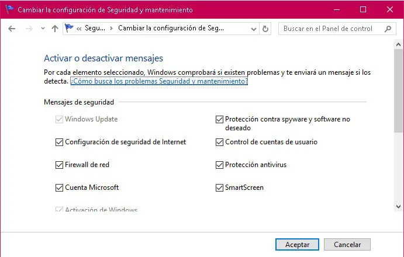This screenshot has width=404, height=257.
Task: Uncheck Protección antivirus
Action: 220,165
